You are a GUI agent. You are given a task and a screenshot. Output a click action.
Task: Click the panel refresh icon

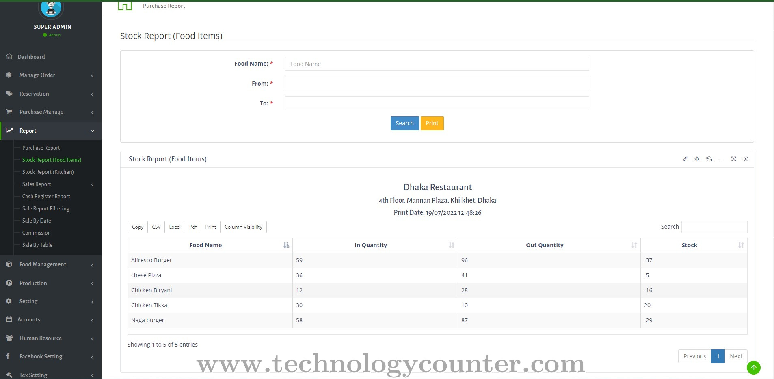[x=709, y=159]
